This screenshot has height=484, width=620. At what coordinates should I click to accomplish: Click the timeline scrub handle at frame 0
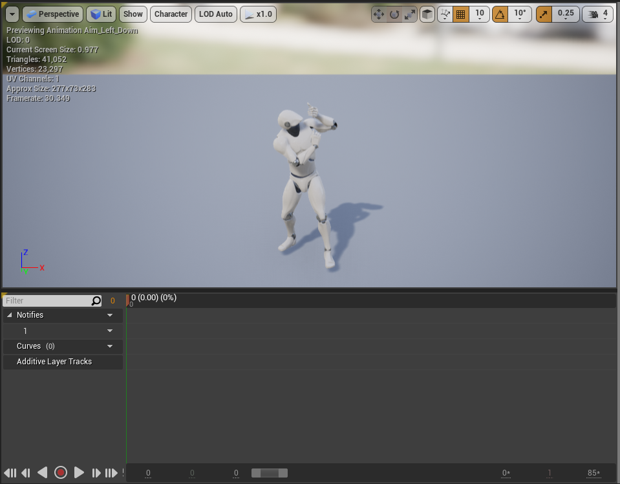pyautogui.click(x=128, y=300)
